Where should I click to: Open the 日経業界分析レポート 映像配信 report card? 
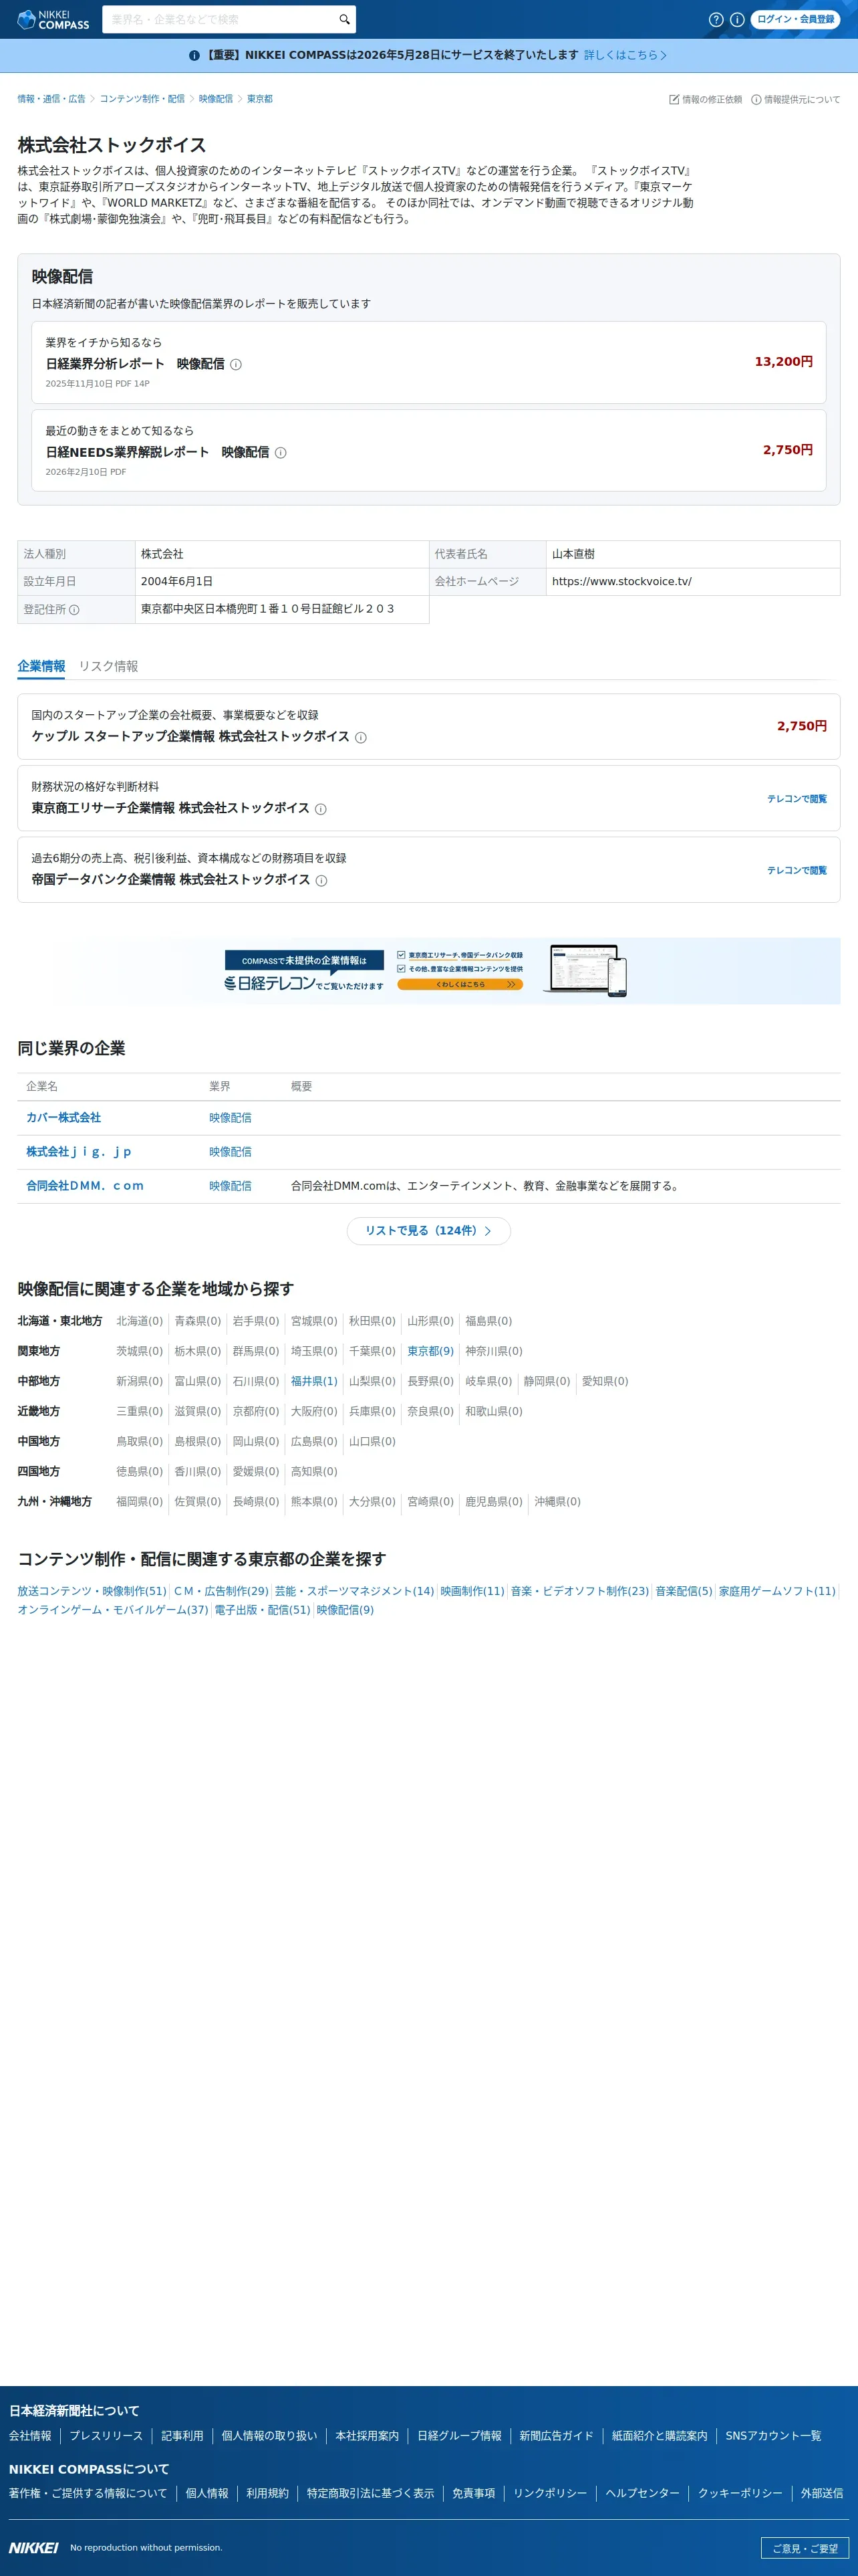click(428, 362)
